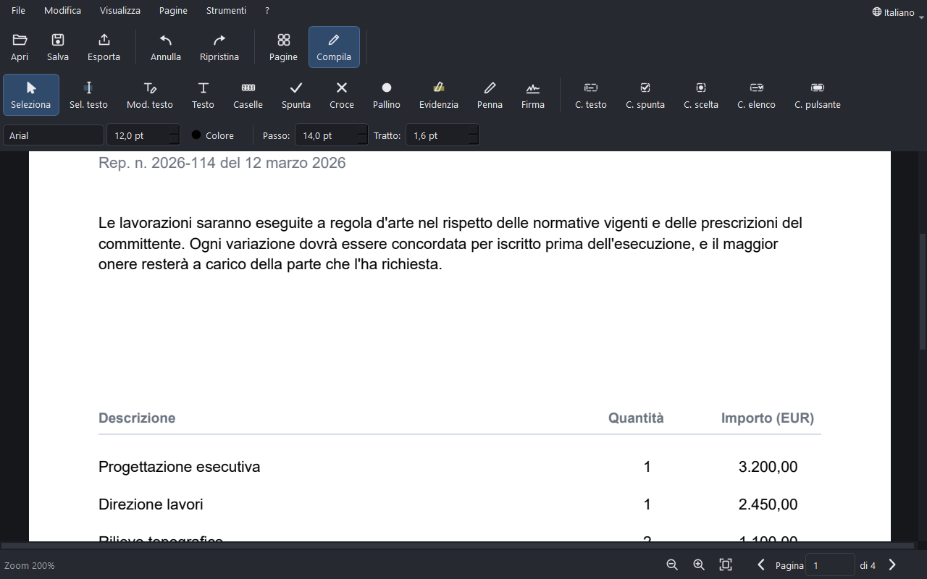Redo action with Ripristina

219,47
